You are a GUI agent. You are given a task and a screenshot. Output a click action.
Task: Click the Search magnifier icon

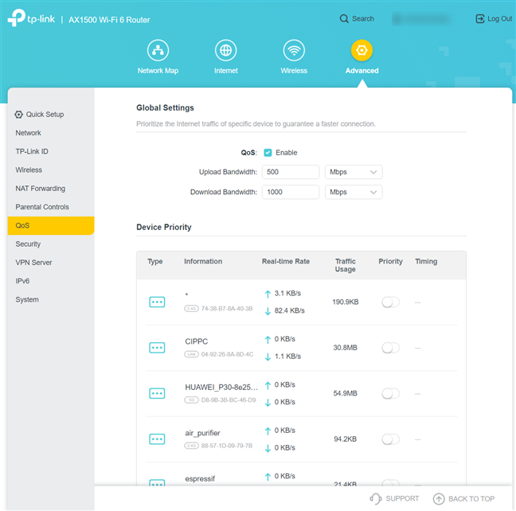pyautogui.click(x=344, y=19)
